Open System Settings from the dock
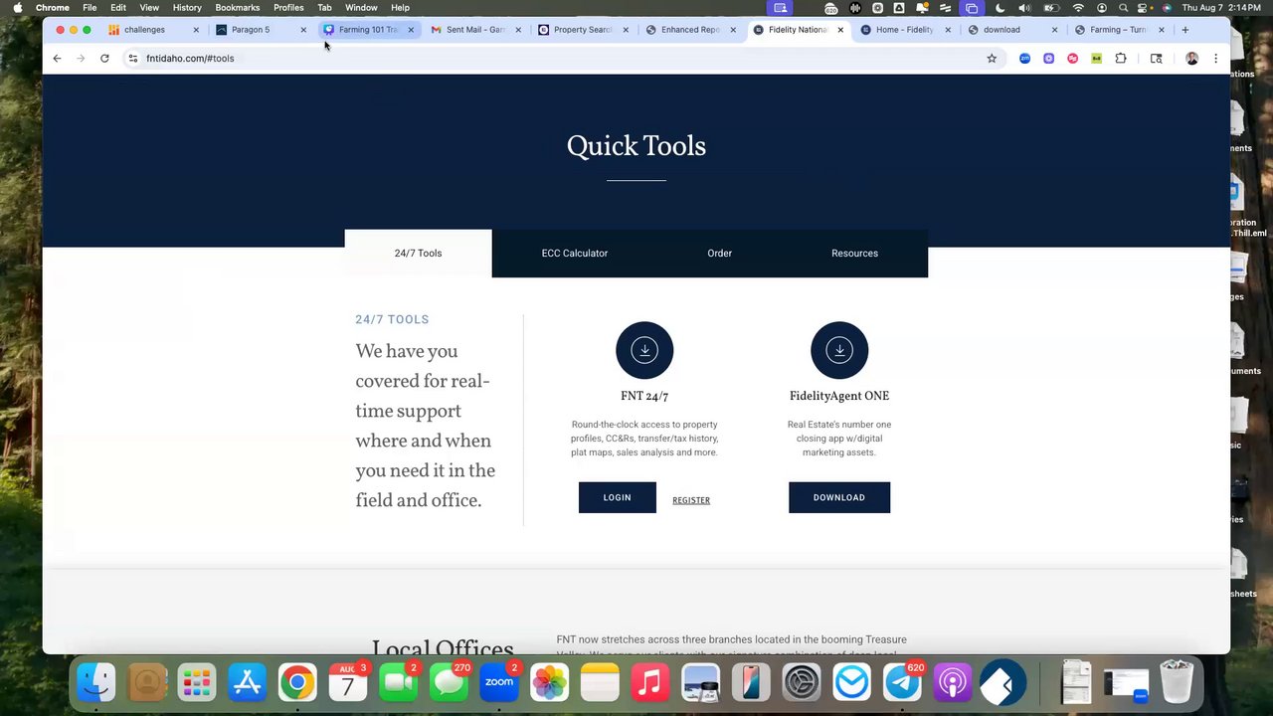Image resolution: width=1273 pixels, height=716 pixels. (801, 683)
